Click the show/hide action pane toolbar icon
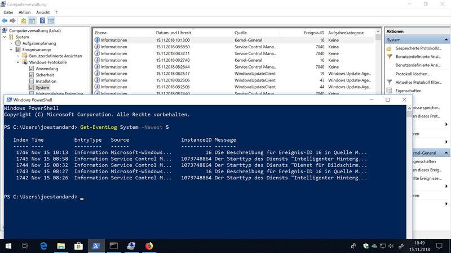The height and width of the screenshot is (253, 451). pos(51,21)
